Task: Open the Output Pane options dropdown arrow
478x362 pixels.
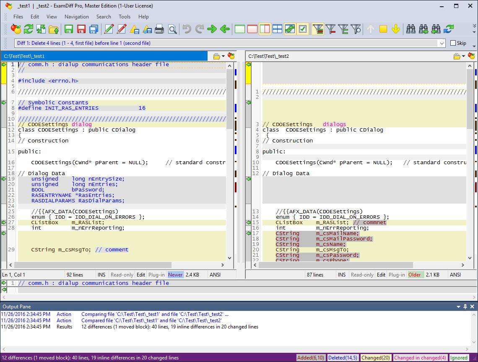Action: pyautogui.click(x=459, y=307)
